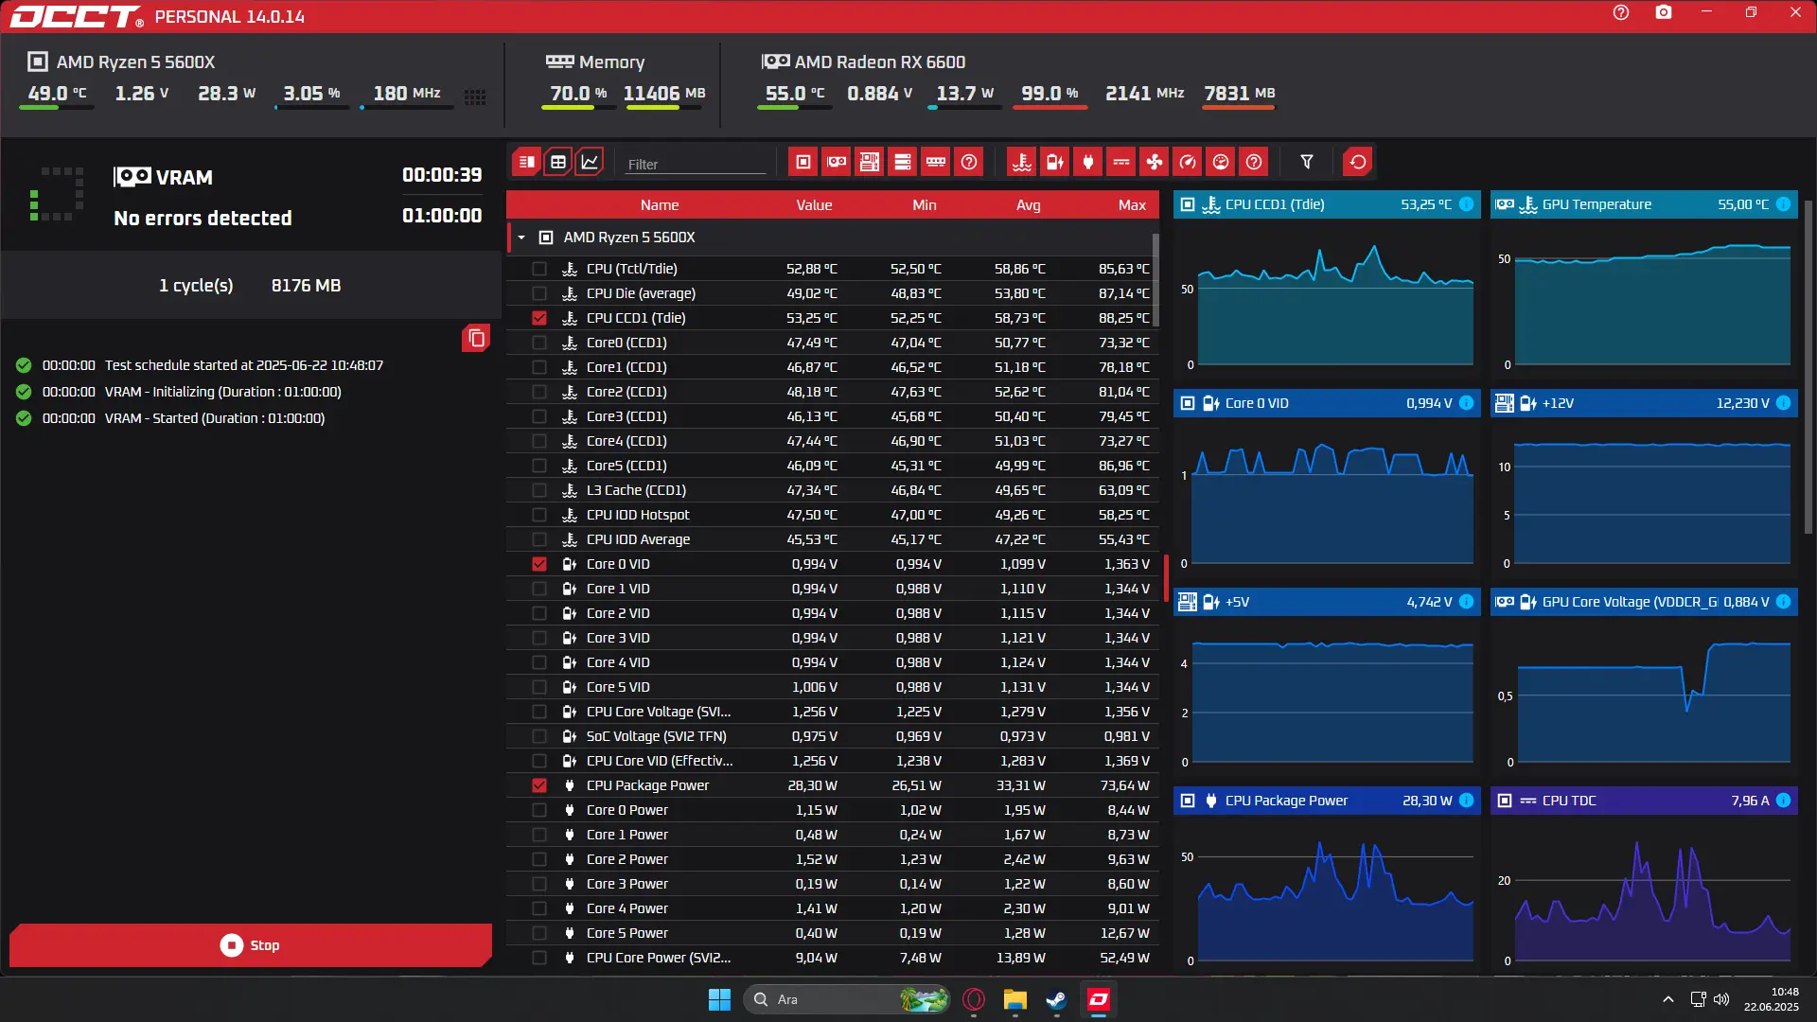Click the GPU Core Voltage graph header
This screenshot has width=1817, height=1022.
coord(1644,602)
